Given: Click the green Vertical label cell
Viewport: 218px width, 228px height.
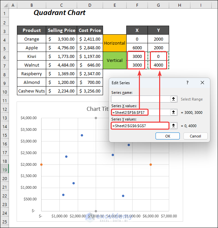Looking at the screenshot, I should pos(115,61).
